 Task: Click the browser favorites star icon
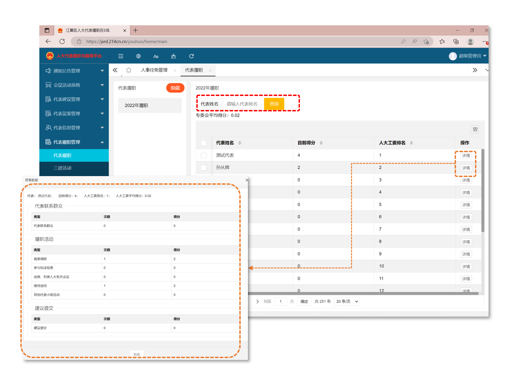click(x=442, y=41)
